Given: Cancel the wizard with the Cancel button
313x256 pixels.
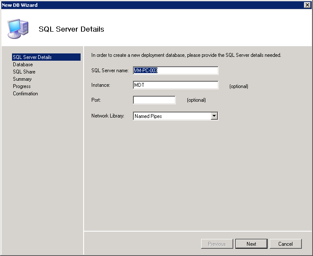Looking at the screenshot, I should [x=285, y=244].
